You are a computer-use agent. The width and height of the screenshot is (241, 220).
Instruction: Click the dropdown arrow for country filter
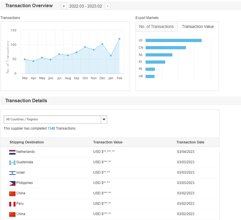click(x=104, y=120)
